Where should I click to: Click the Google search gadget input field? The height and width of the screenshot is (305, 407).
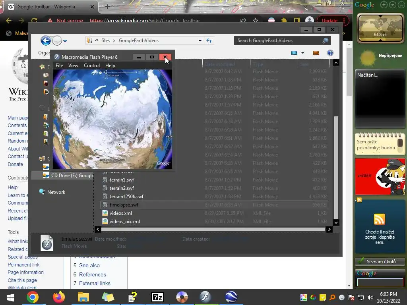(x=380, y=282)
